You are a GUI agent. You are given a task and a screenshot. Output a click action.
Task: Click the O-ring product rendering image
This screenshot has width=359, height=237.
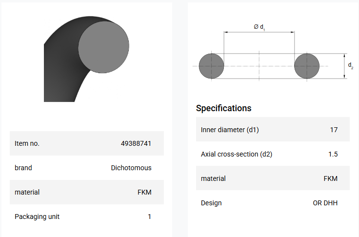(86, 59)
